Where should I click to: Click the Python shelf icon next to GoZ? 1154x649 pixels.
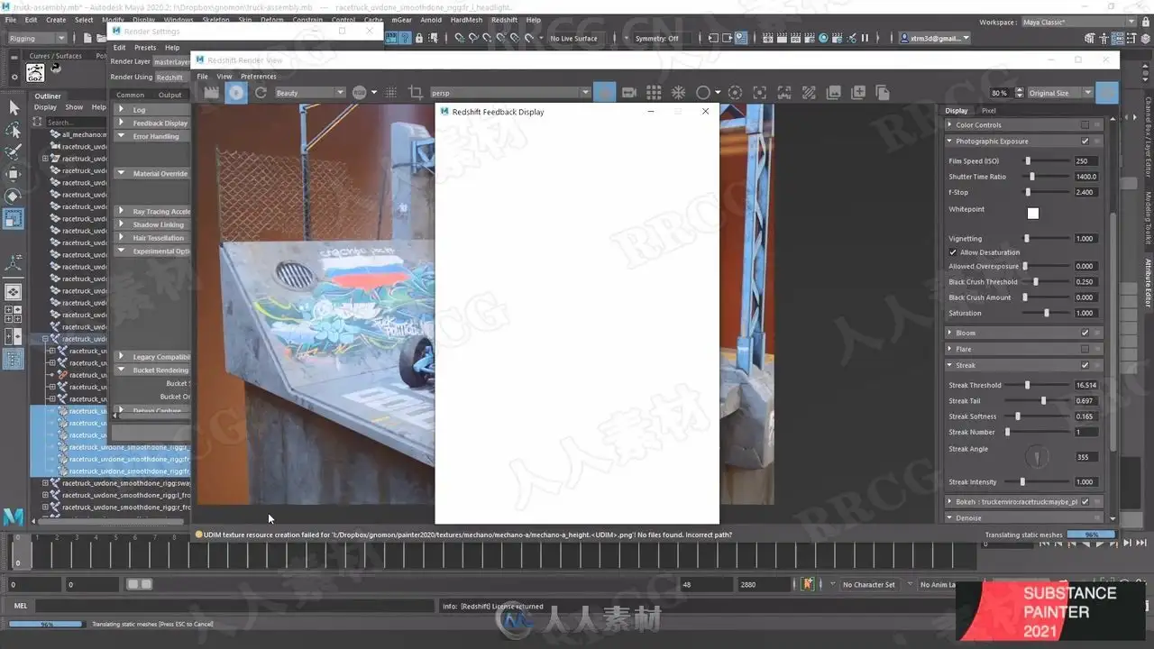(56, 68)
